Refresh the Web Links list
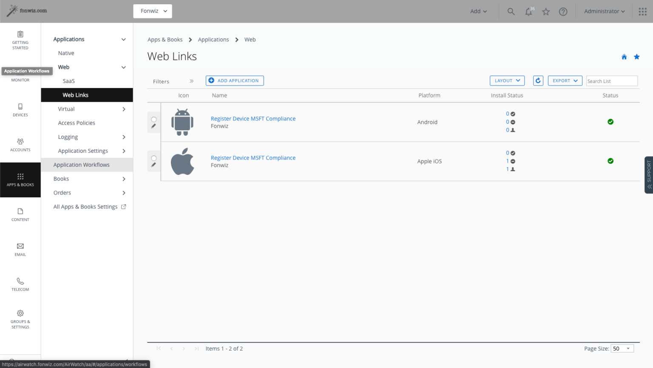Viewport: 653px width, 368px height. (x=538, y=80)
